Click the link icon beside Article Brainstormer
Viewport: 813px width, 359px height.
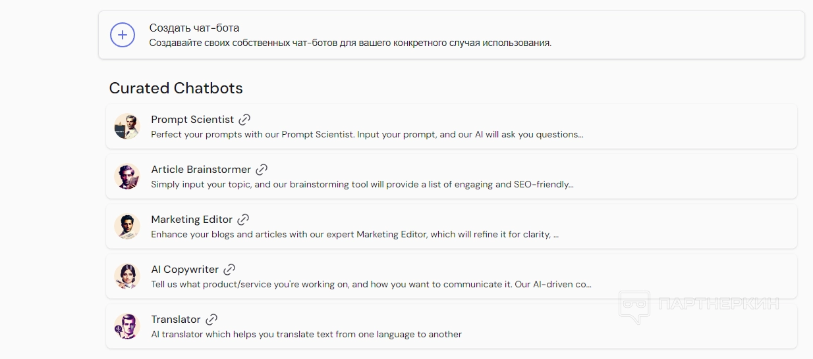pos(262,170)
